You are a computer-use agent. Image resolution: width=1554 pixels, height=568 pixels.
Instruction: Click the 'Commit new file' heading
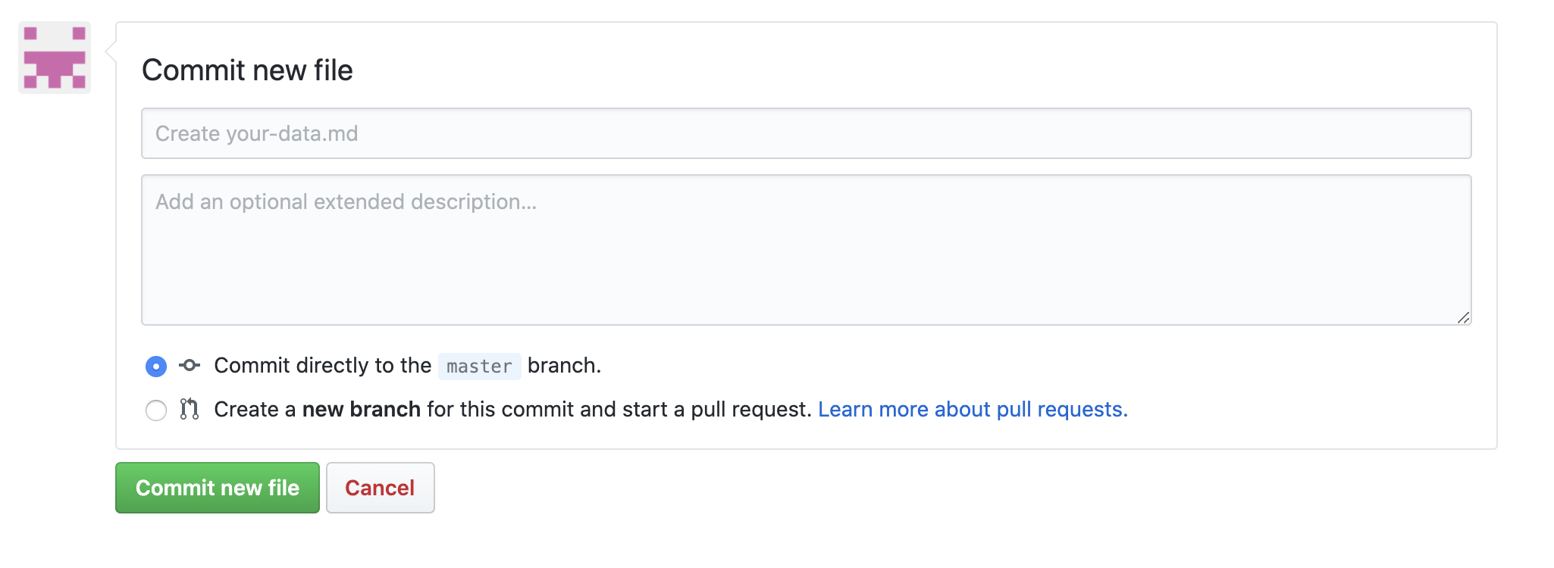pos(247,70)
